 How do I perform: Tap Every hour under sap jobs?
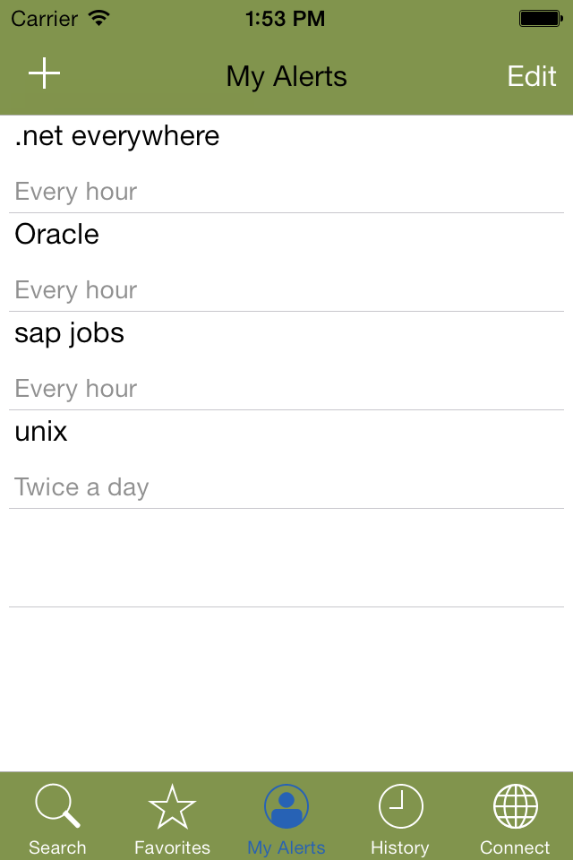tap(76, 389)
